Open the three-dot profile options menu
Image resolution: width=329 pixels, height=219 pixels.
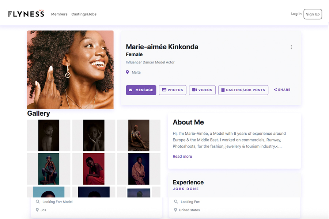click(x=291, y=47)
